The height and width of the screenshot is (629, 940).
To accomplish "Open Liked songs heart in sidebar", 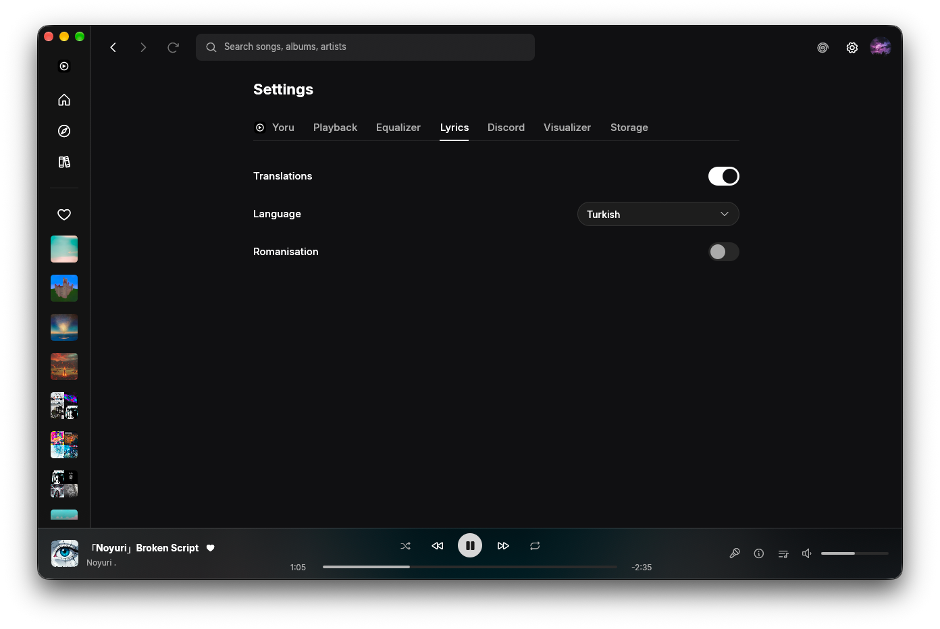I will [x=64, y=215].
